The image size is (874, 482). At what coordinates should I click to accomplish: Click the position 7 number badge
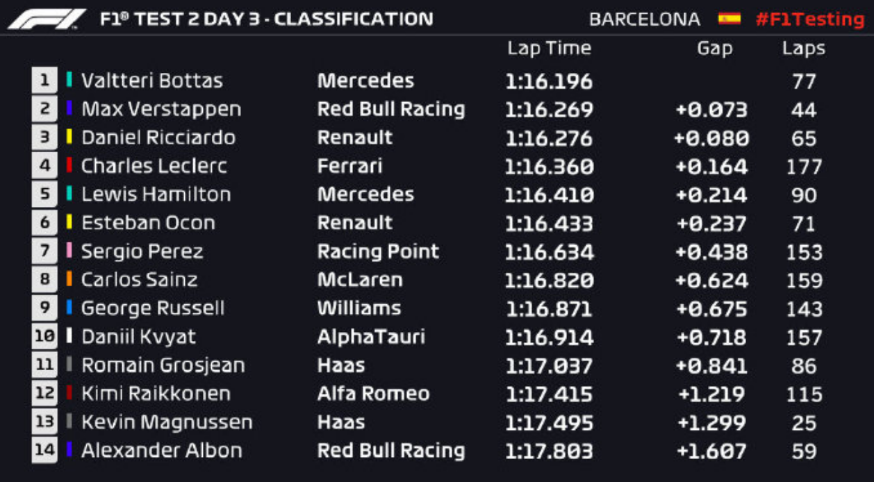pos(44,251)
